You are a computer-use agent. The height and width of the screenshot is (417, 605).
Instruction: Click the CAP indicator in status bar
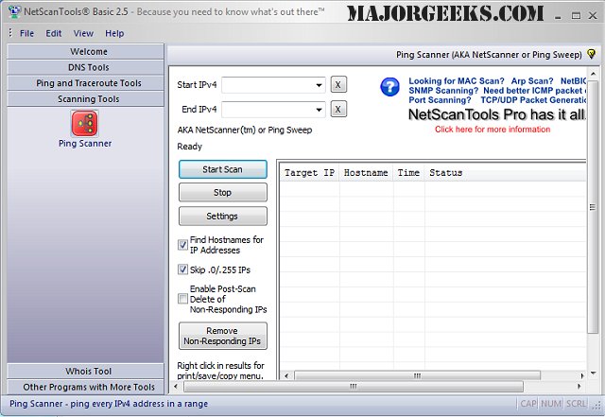[x=528, y=404]
